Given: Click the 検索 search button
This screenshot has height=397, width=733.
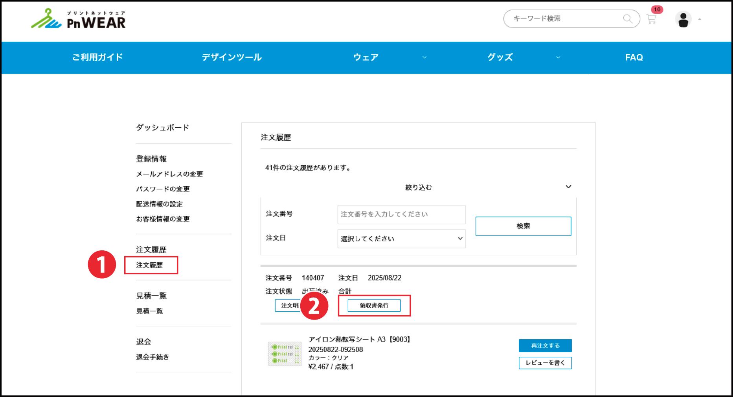Looking at the screenshot, I should 523,226.
